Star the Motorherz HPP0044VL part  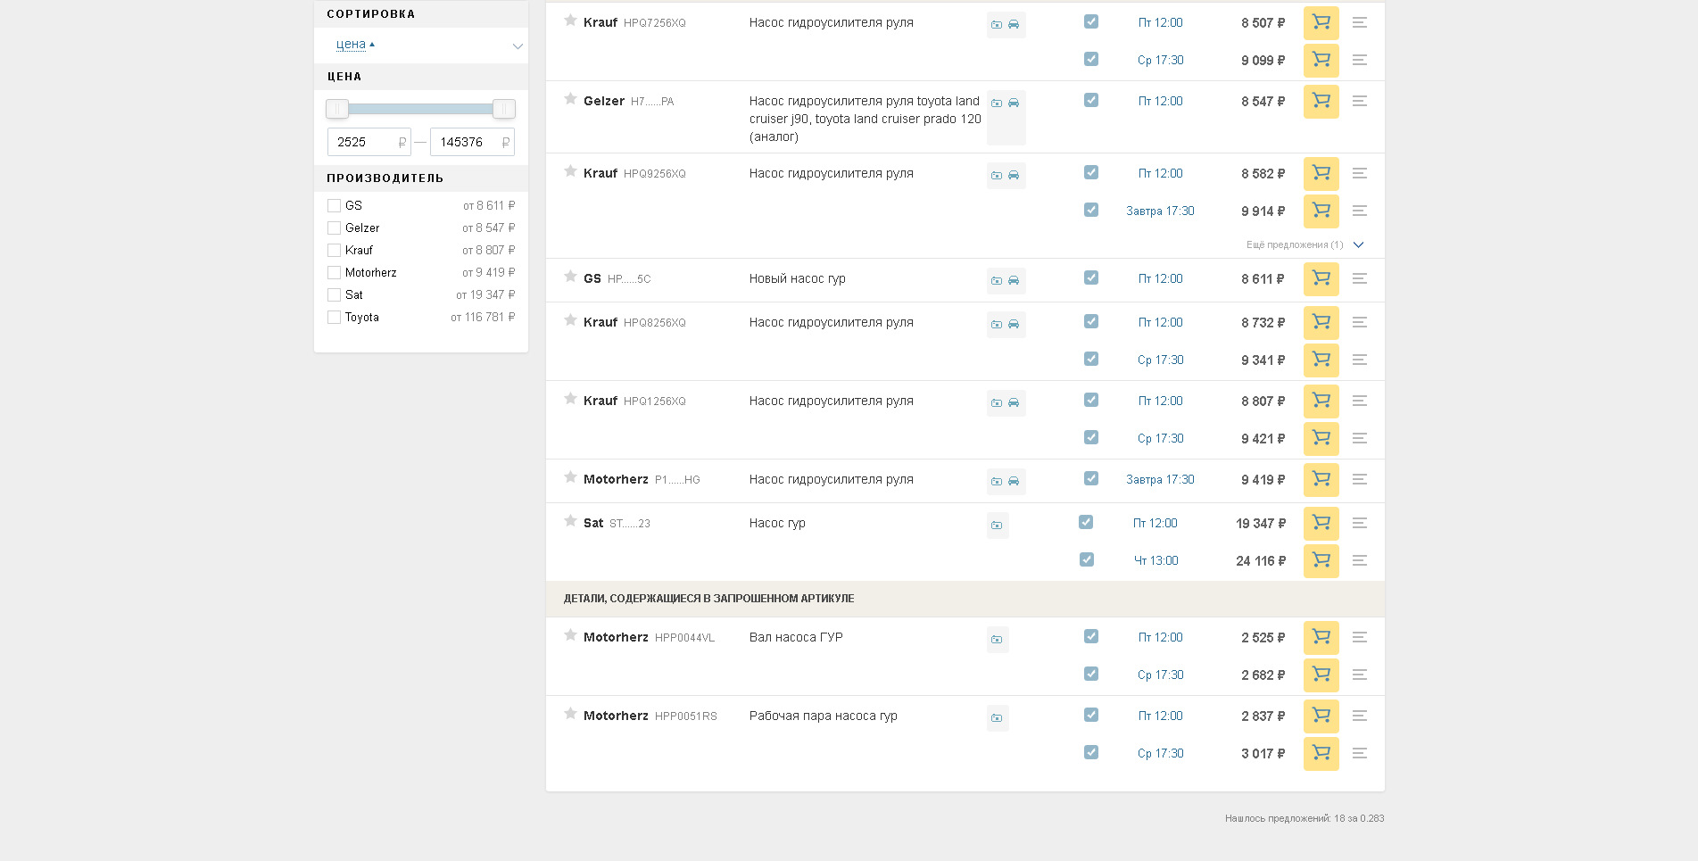click(570, 635)
